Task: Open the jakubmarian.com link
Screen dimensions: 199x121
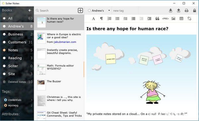Action: pyautogui.click(x=65, y=42)
